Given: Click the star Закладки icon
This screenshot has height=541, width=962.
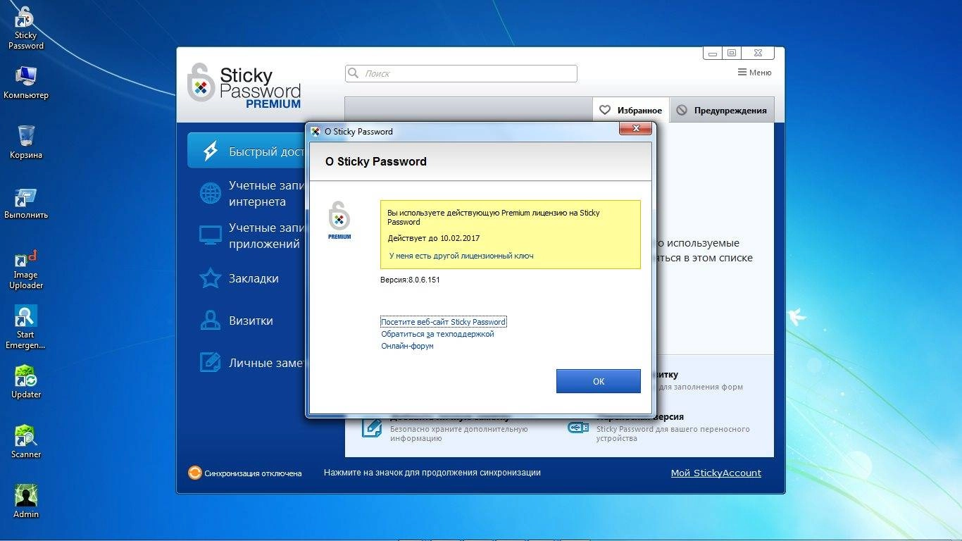Looking at the screenshot, I should pyautogui.click(x=211, y=278).
